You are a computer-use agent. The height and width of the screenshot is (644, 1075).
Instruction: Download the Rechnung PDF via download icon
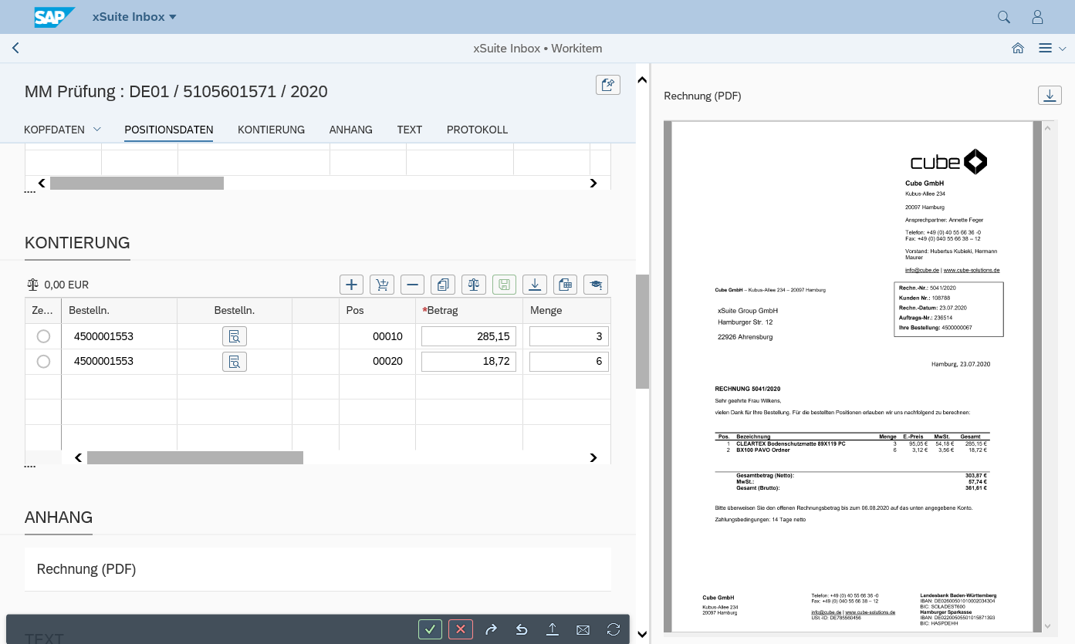[1049, 95]
